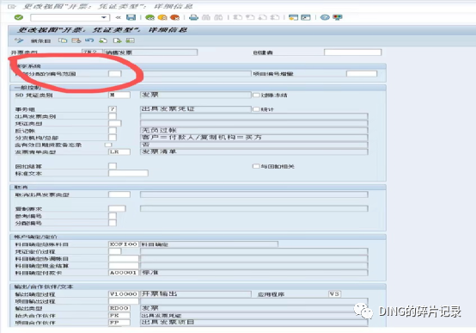Screen dimensions: 476x333
Task: Click the output procedure field V10000
Action: click(x=124, y=294)
